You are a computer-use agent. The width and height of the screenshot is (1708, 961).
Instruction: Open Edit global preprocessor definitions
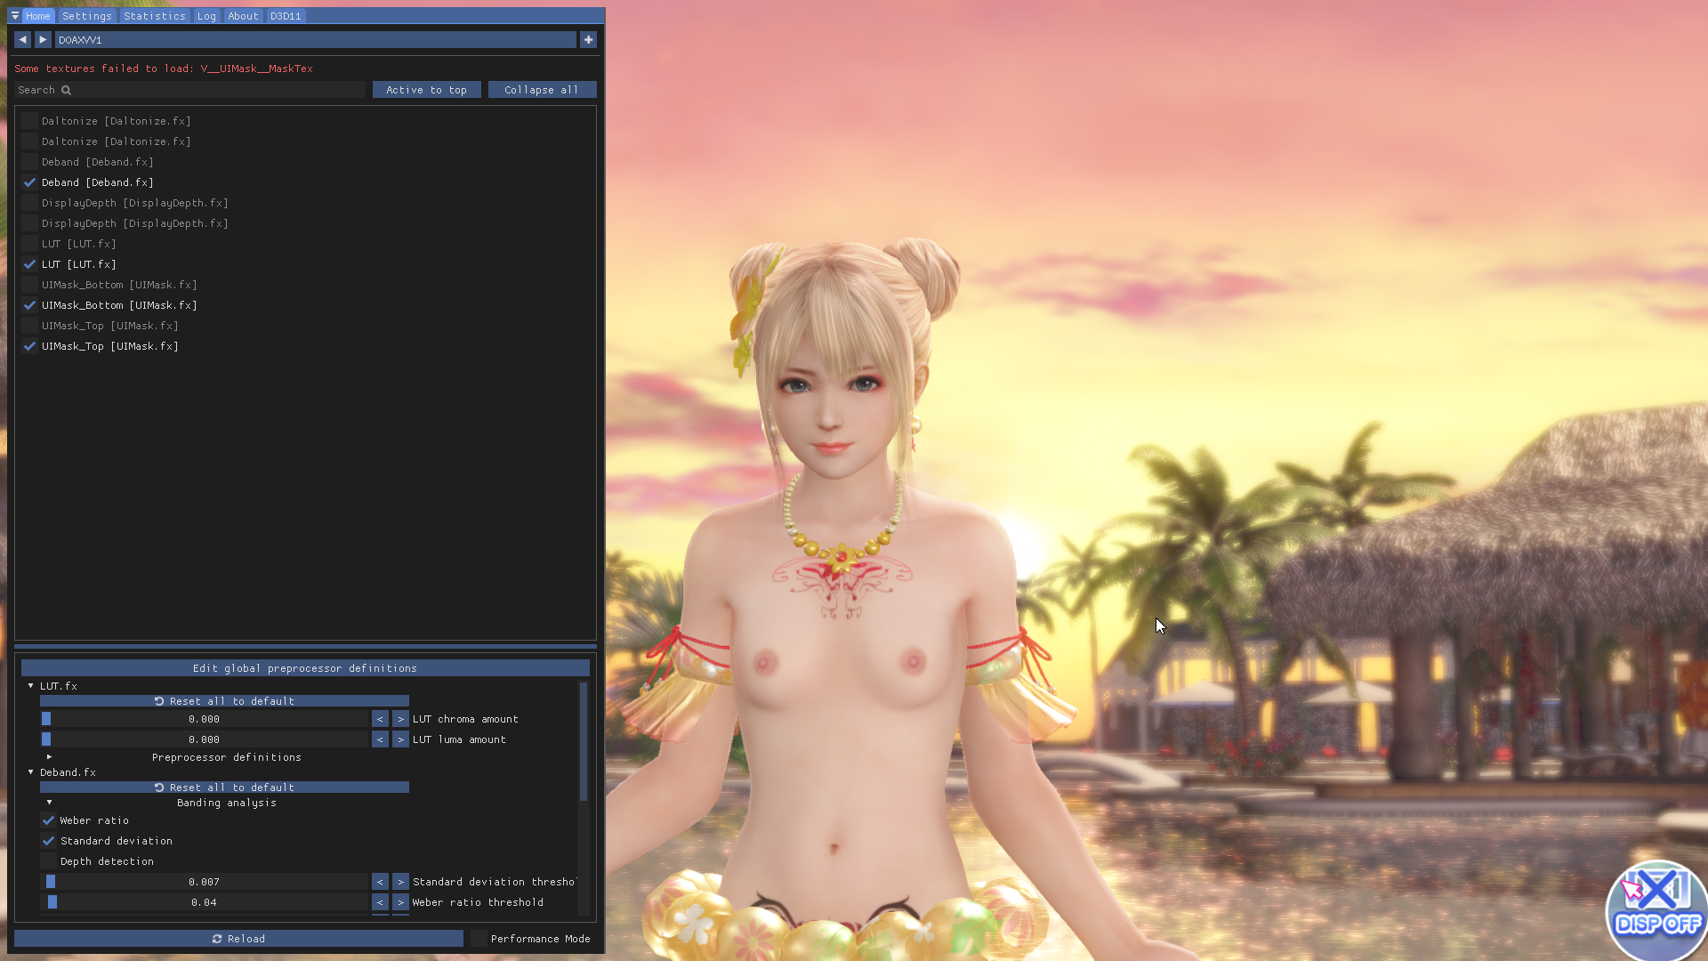[305, 668]
